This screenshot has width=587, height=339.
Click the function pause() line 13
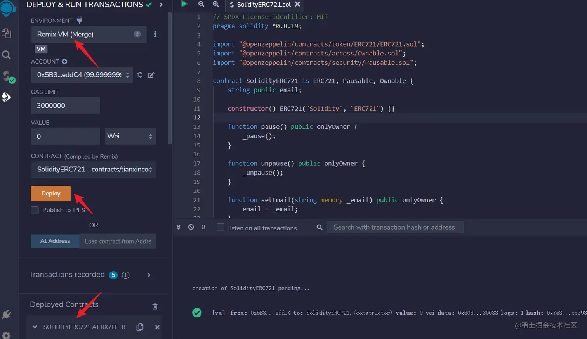[292, 127]
